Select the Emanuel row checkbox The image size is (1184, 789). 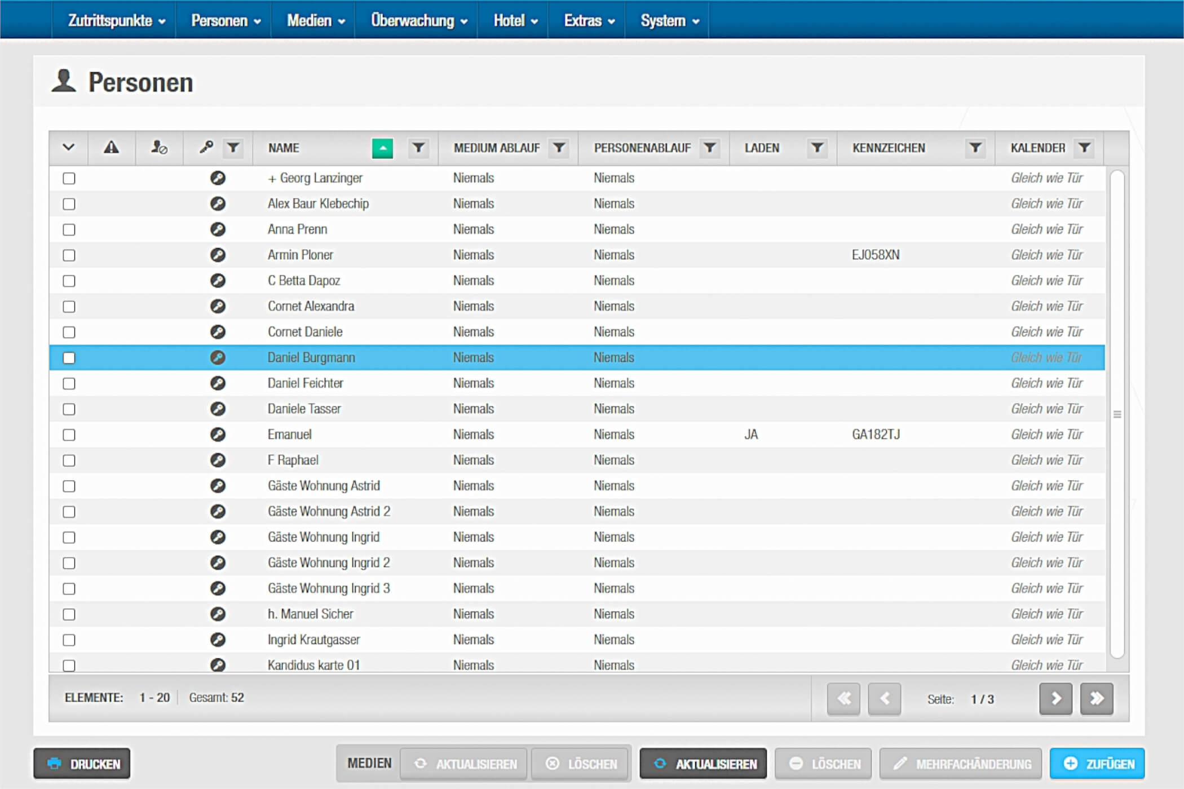[x=69, y=435]
